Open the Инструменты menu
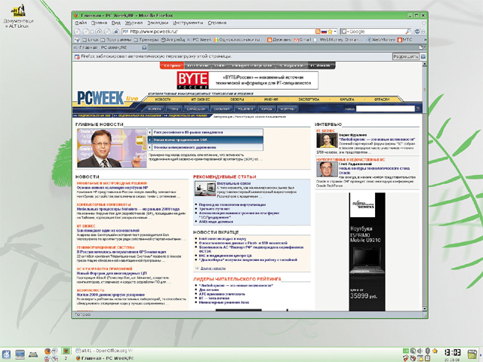This screenshot has width=483, height=362. tap(188, 23)
